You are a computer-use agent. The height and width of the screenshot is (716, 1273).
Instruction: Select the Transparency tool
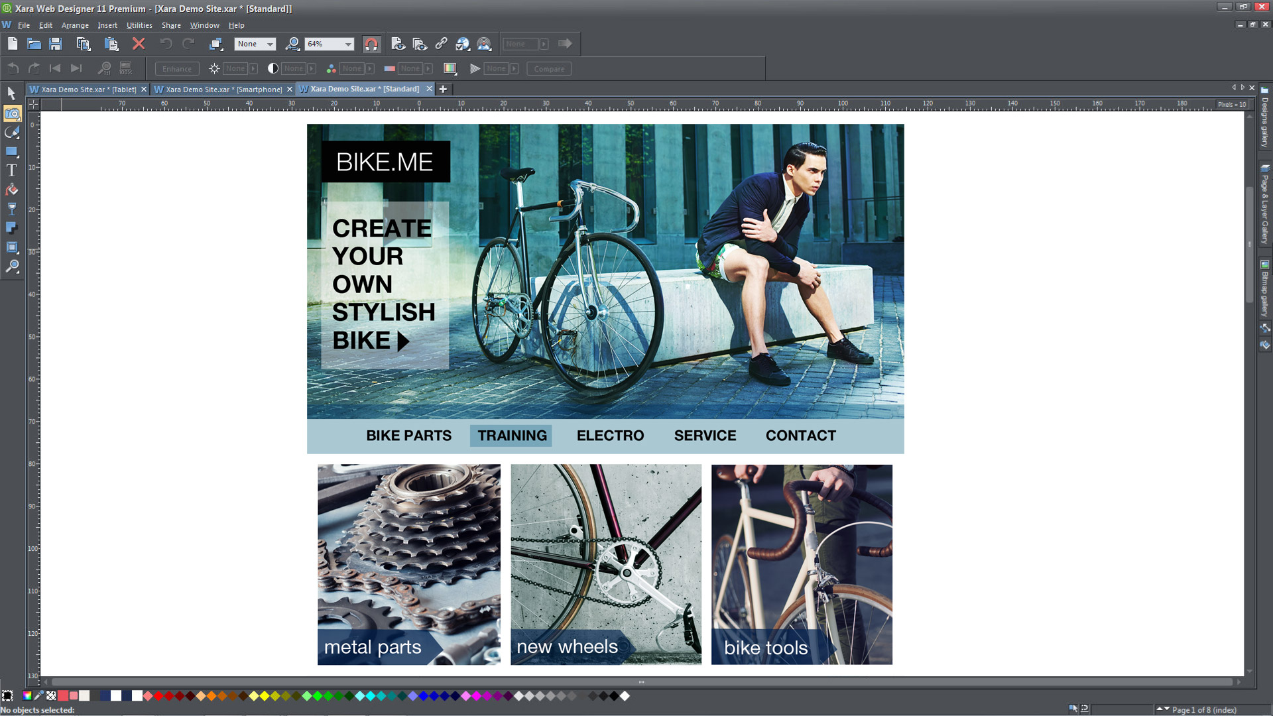(x=12, y=209)
